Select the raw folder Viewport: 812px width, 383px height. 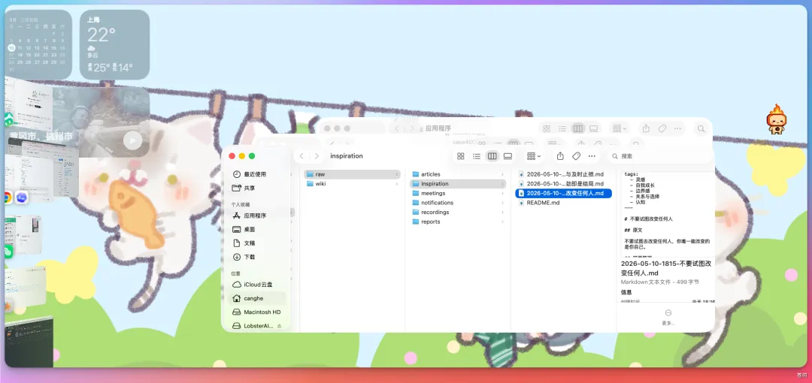352,174
